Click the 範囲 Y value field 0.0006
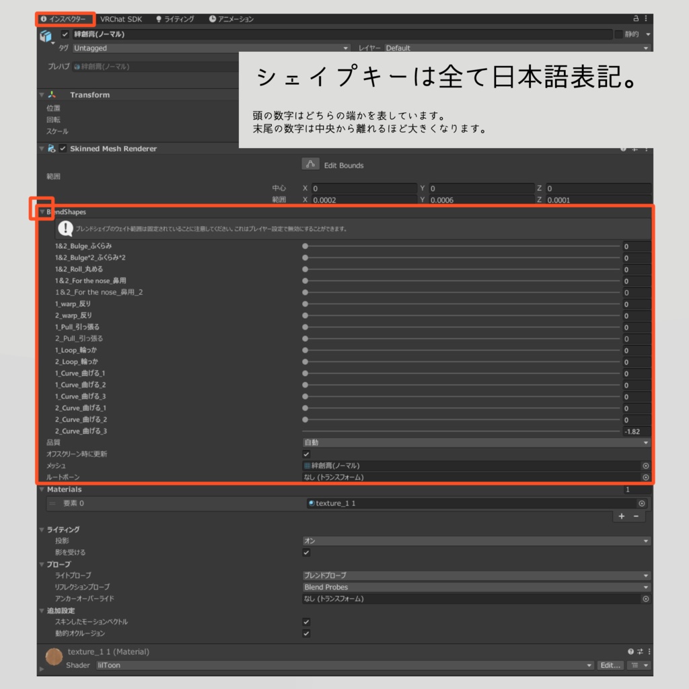The image size is (689, 689). [x=482, y=200]
